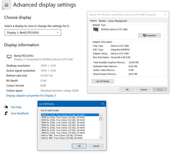
Task: Select mode 3840 by 2160, 50 Hertz
Action: click(x=70, y=120)
